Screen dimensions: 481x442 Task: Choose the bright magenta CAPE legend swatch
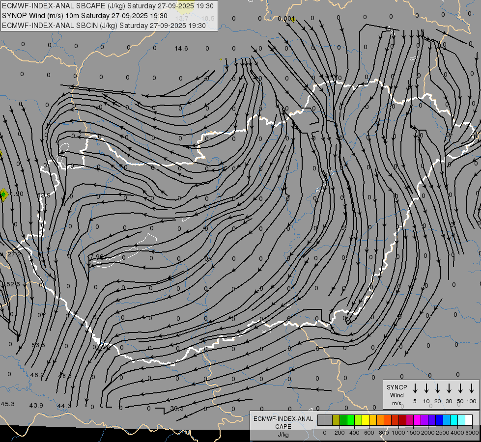tap(418, 420)
